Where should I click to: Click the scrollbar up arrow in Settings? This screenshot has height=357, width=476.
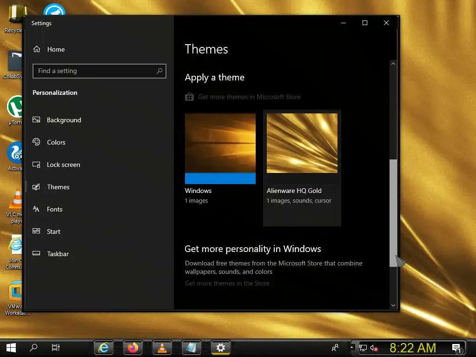pyautogui.click(x=393, y=64)
